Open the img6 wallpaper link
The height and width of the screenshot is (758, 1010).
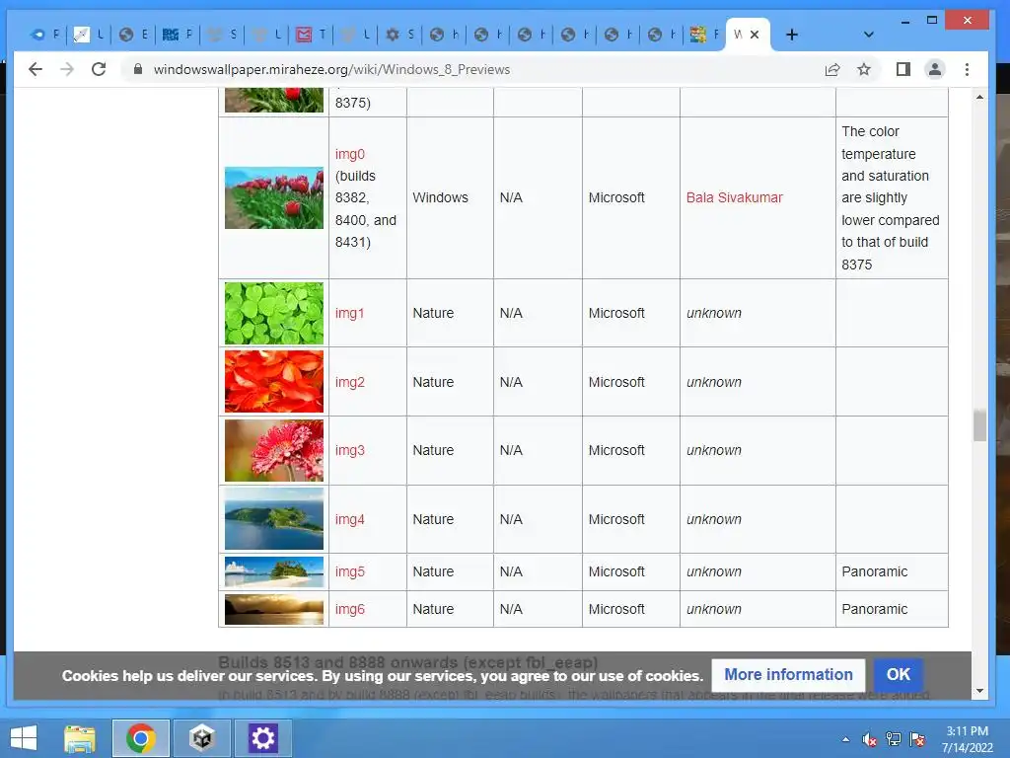(x=350, y=609)
